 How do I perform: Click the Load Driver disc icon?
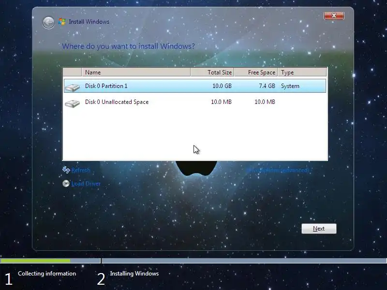66,184
